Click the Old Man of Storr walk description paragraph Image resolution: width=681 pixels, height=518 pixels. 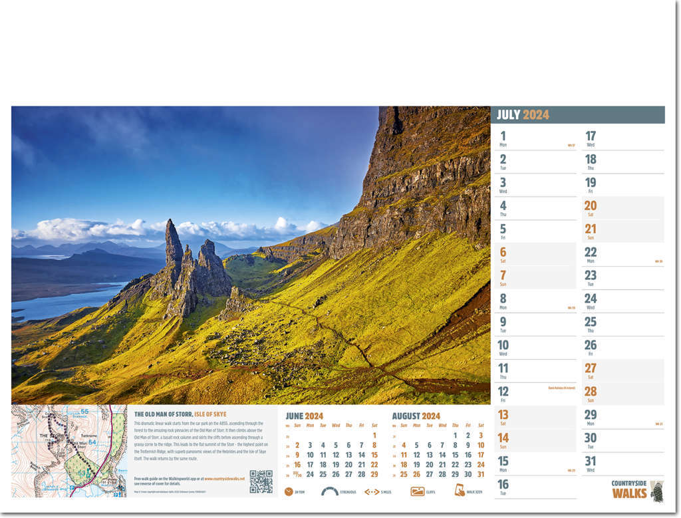pos(201,441)
